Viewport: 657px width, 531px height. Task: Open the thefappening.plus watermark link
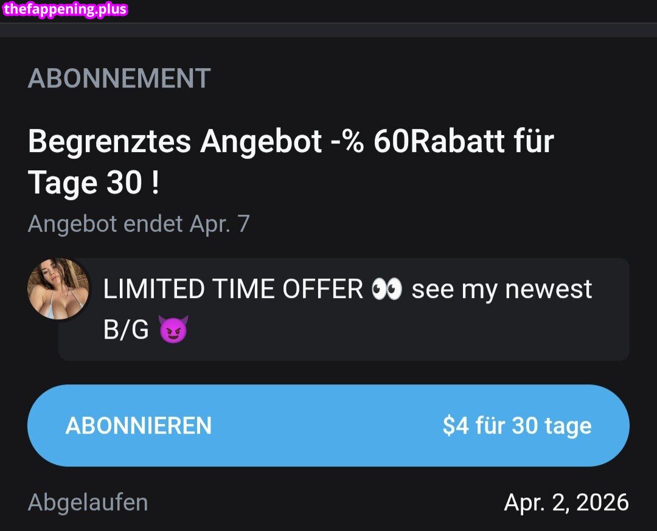coord(64,9)
